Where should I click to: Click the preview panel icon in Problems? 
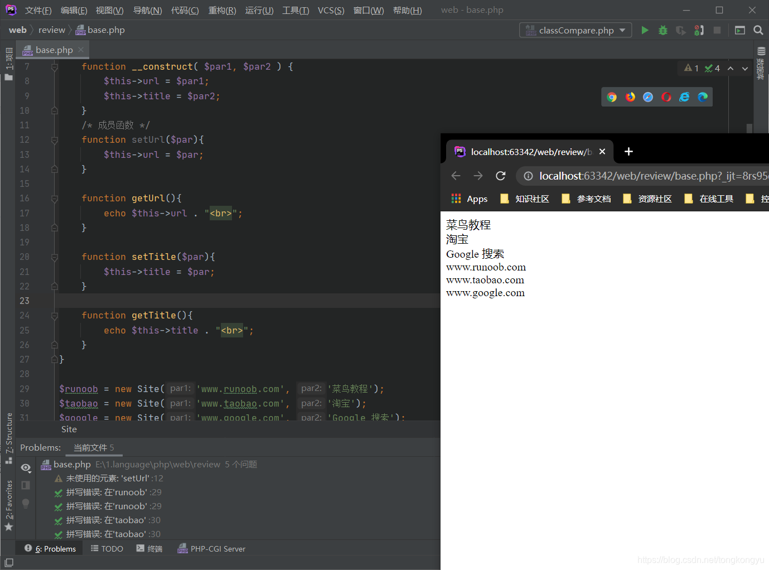26,485
